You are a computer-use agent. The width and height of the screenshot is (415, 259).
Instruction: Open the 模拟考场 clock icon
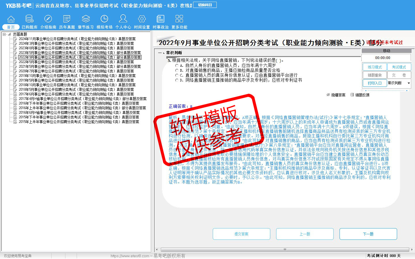point(104,19)
